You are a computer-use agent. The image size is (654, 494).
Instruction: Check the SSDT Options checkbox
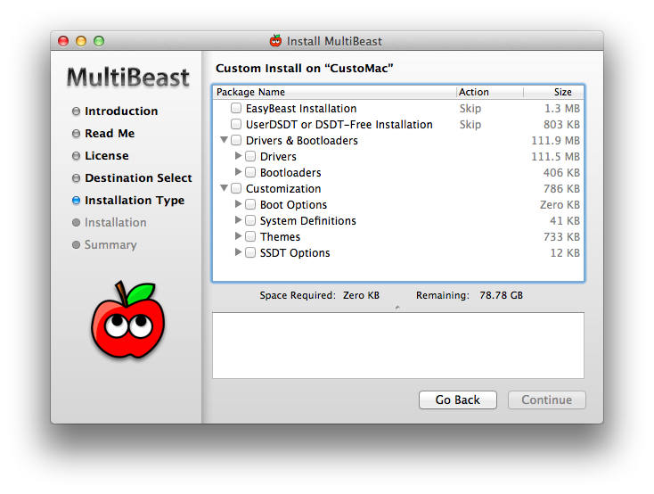click(250, 252)
